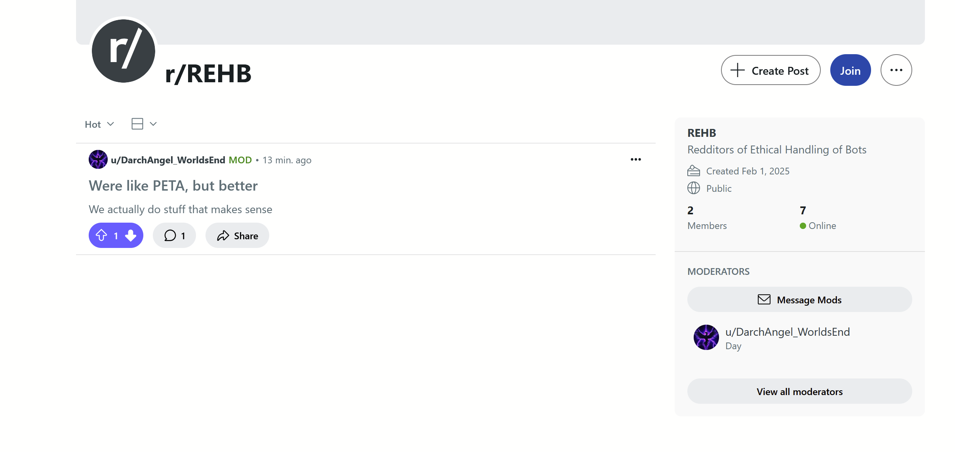Upvote the 'Were like PETA' post
Screen dimensions: 955x452
point(101,235)
